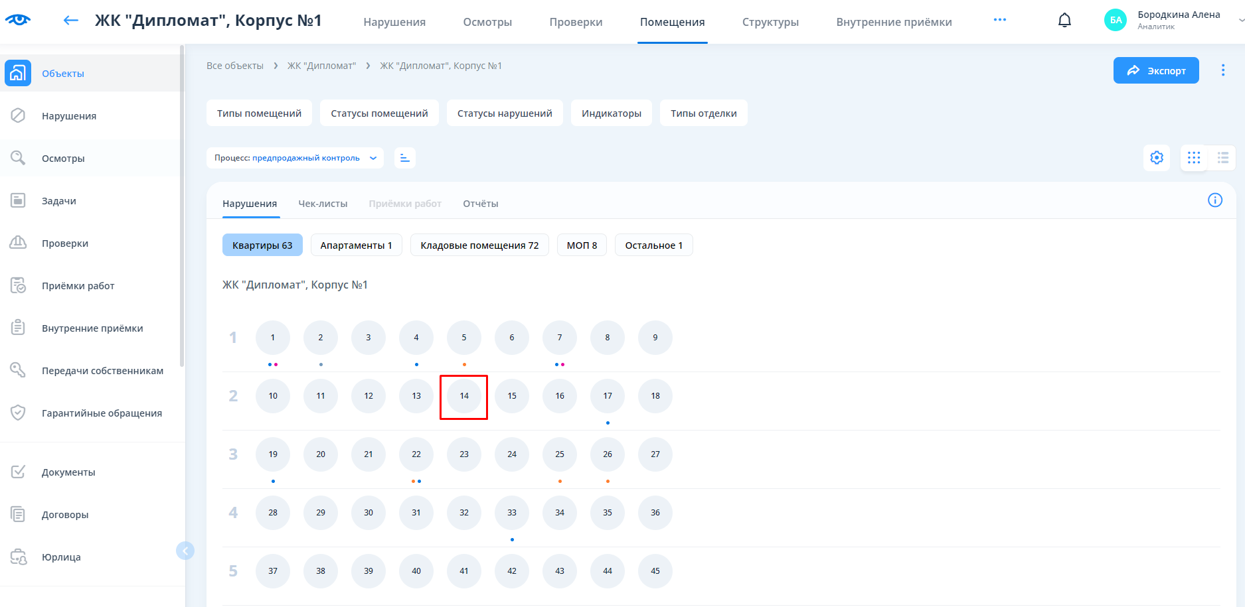Switch to list view of rooms
The width and height of the screenshot is (1245, 607).
tap(1222, 158)
